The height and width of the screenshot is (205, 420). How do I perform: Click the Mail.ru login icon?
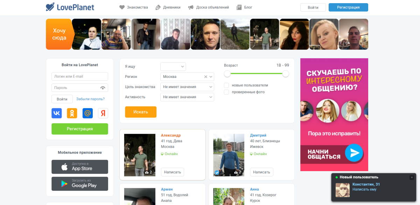pos(87,113)
